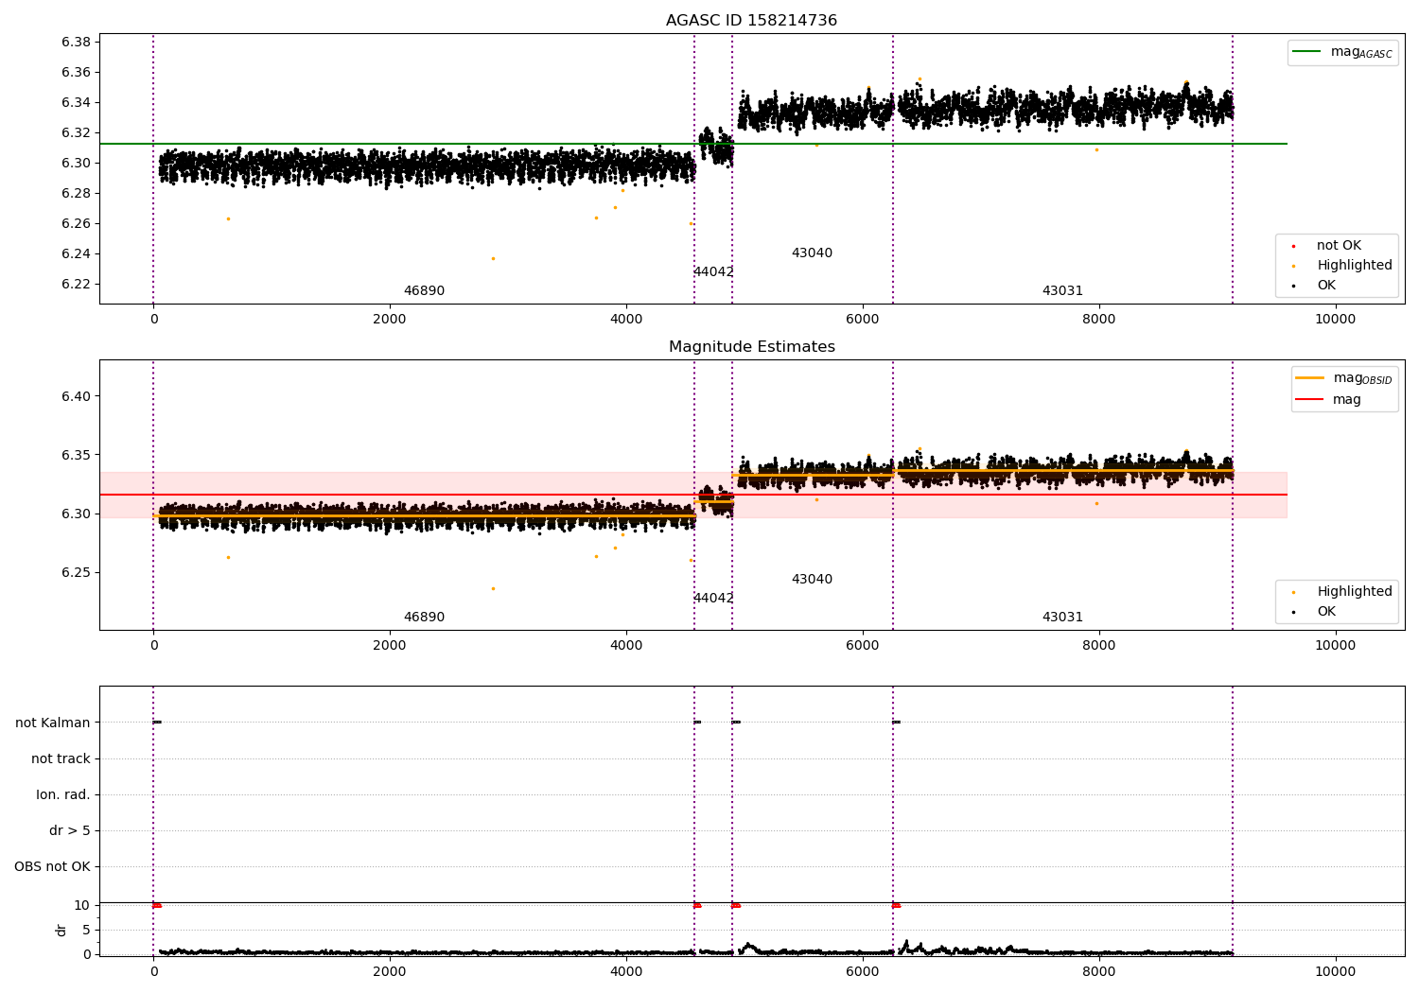Click 'Highlighted' legend entry in Magnitude Estimates plot
Screen dimensions: 1419x993
pos(1354,592)
